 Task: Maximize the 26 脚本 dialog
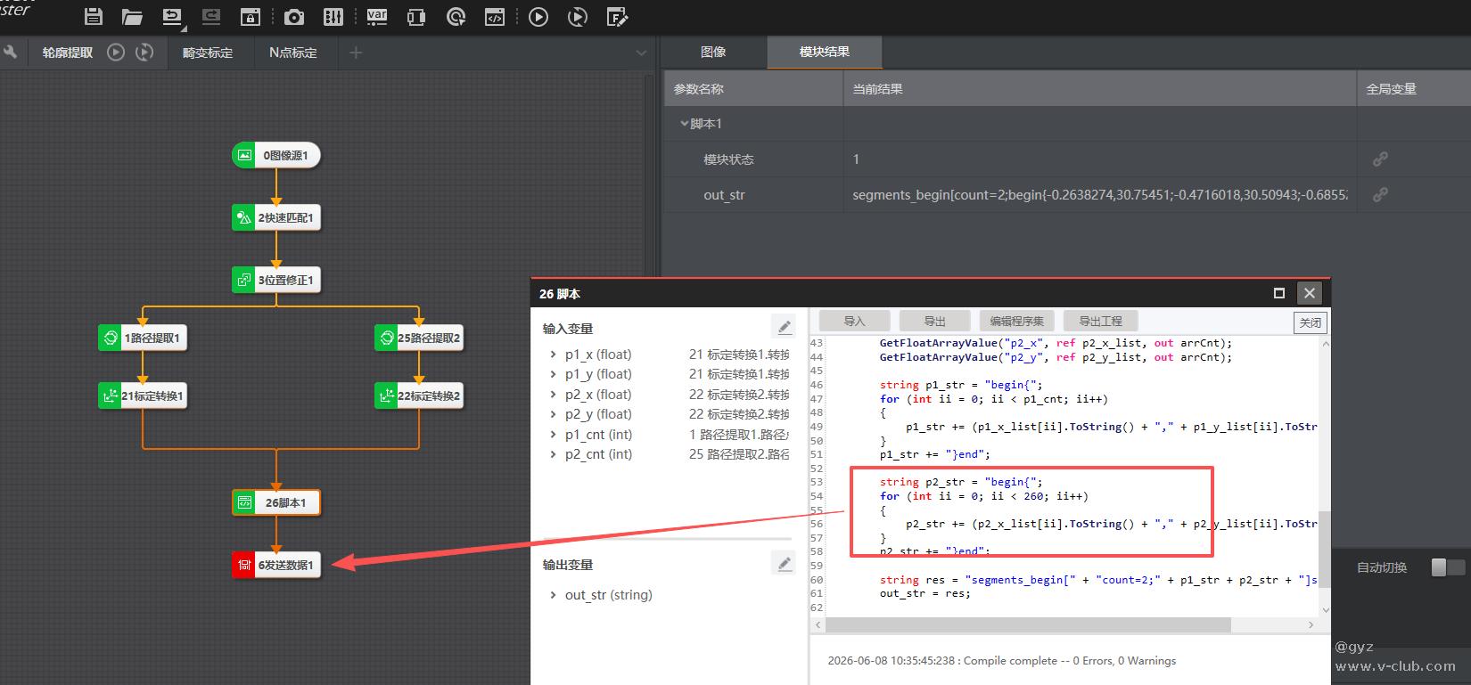pos(1278,293)
